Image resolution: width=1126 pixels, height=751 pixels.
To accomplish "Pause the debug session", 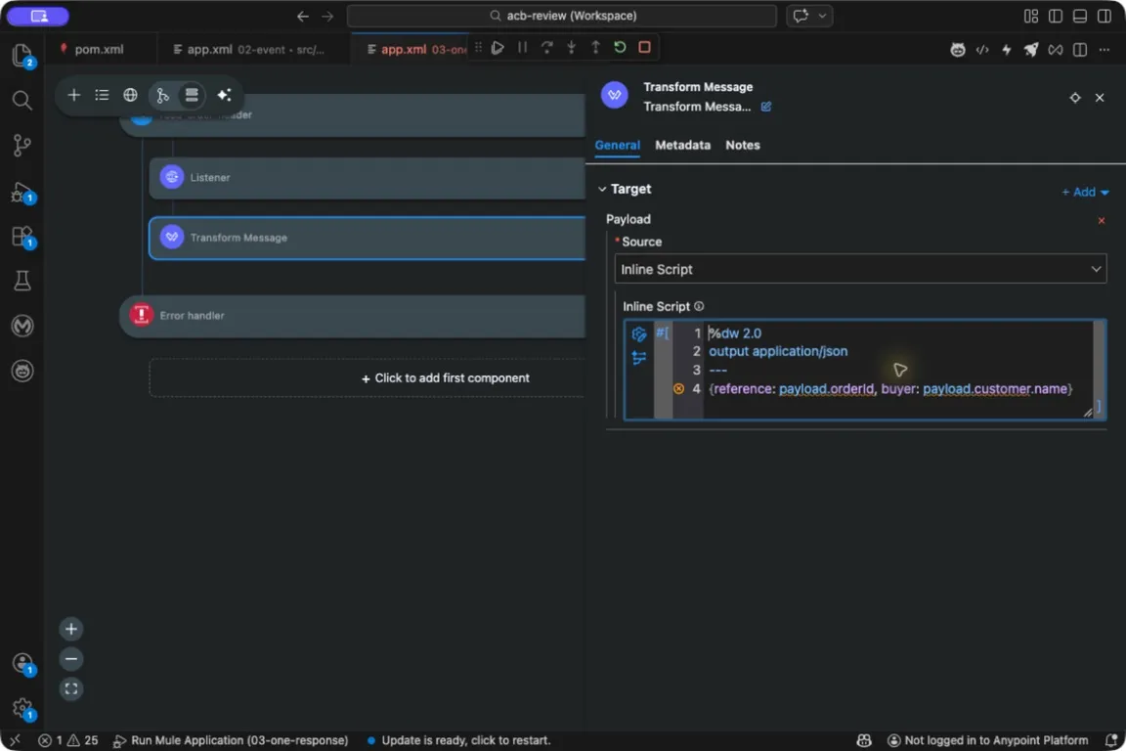I will click(522, 48).
